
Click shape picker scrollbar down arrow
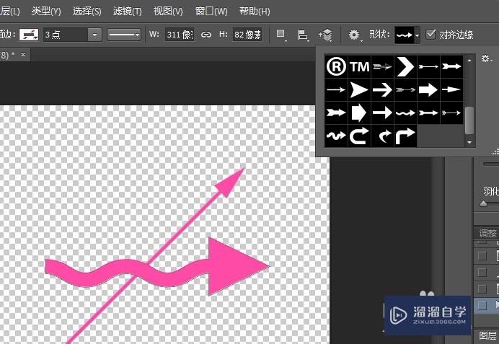pos(469,143)
